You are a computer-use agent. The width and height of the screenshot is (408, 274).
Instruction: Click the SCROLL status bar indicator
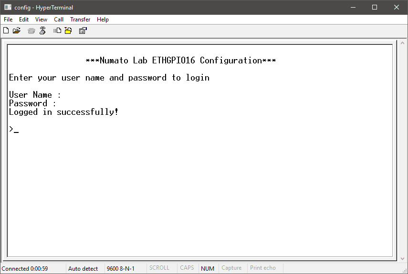click(159, 268)
